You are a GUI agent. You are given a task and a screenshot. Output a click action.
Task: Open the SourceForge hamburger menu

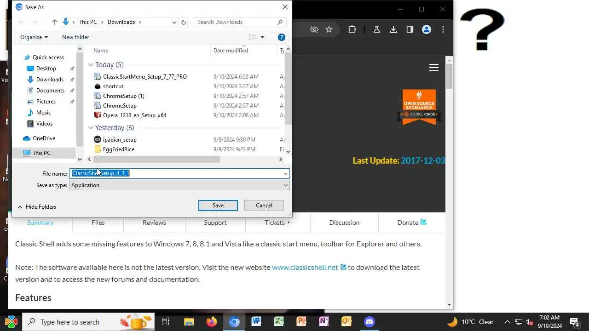click(x=433, y=68)
